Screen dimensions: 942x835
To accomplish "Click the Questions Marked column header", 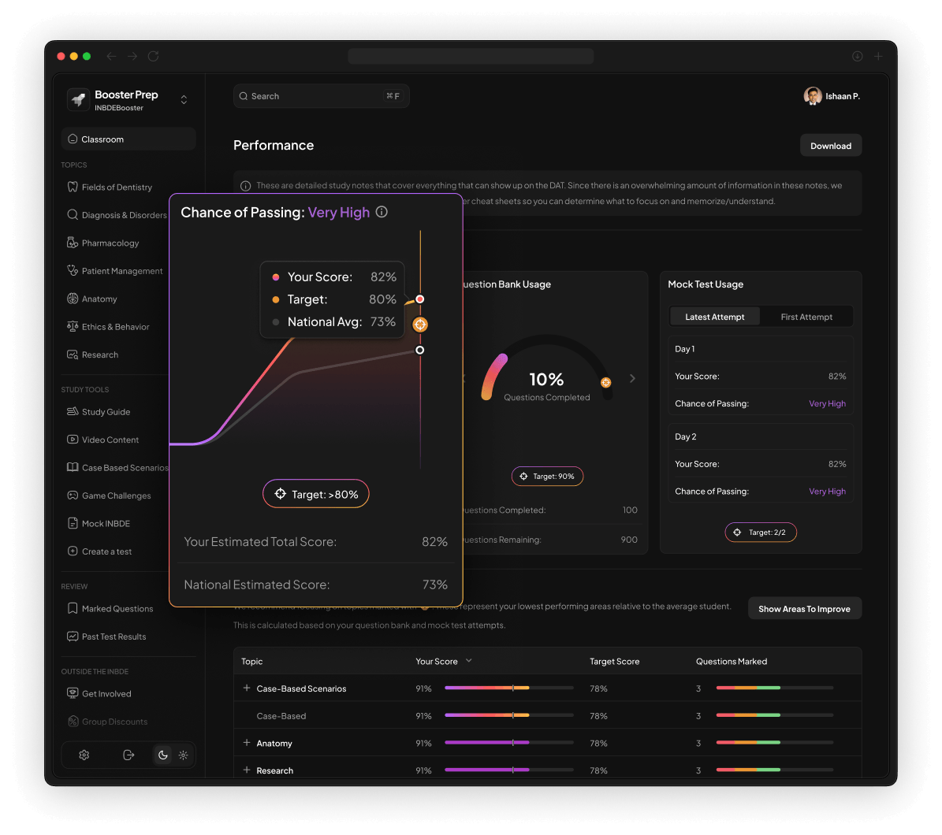I will [731, 661].
